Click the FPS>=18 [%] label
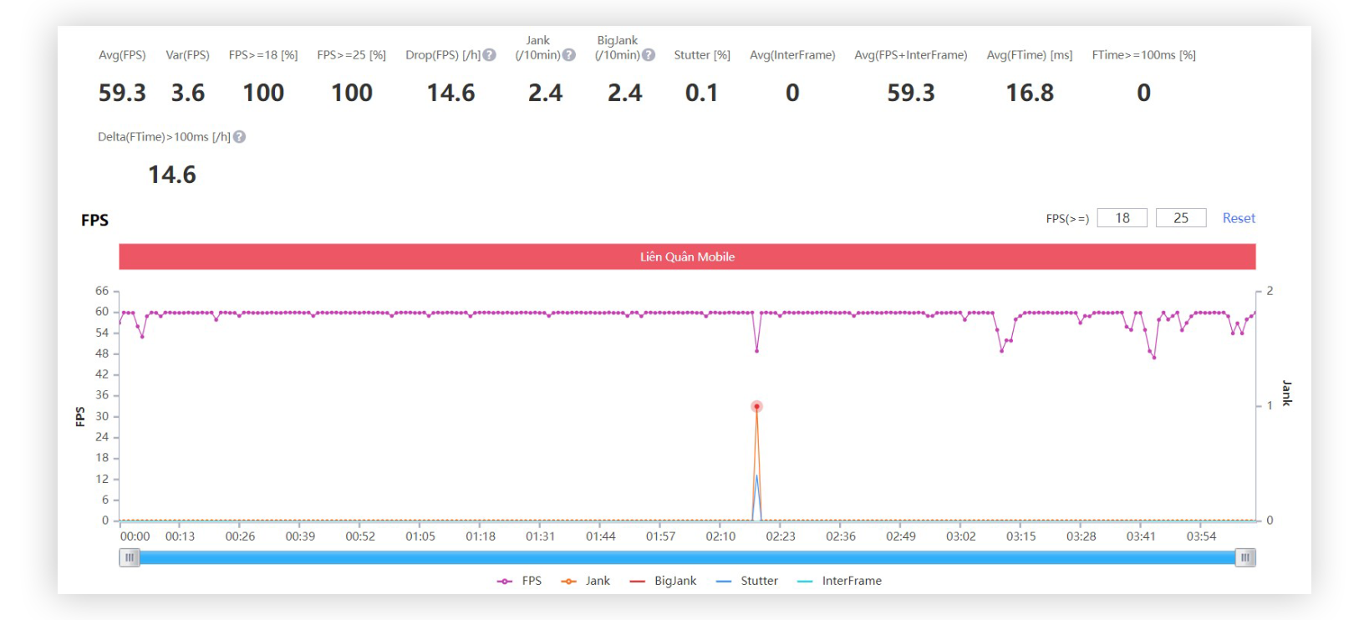Viewport: 1369px width, 620px height. pos(263,55)
